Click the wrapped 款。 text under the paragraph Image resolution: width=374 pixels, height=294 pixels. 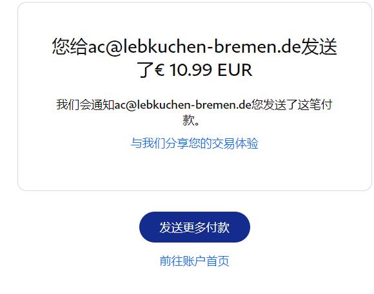(191, 120)
